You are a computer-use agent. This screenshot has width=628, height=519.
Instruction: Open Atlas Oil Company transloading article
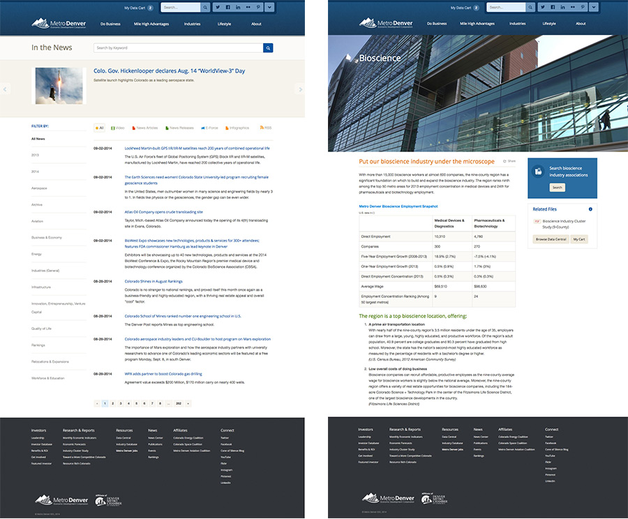[164, 212]
